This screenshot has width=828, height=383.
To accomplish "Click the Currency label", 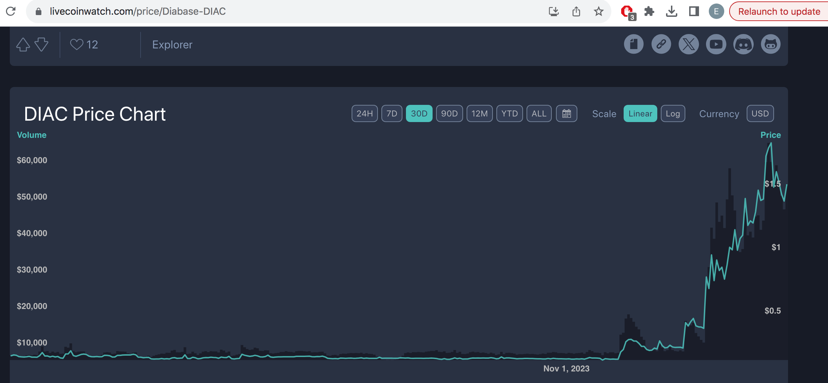I will 719,114.
